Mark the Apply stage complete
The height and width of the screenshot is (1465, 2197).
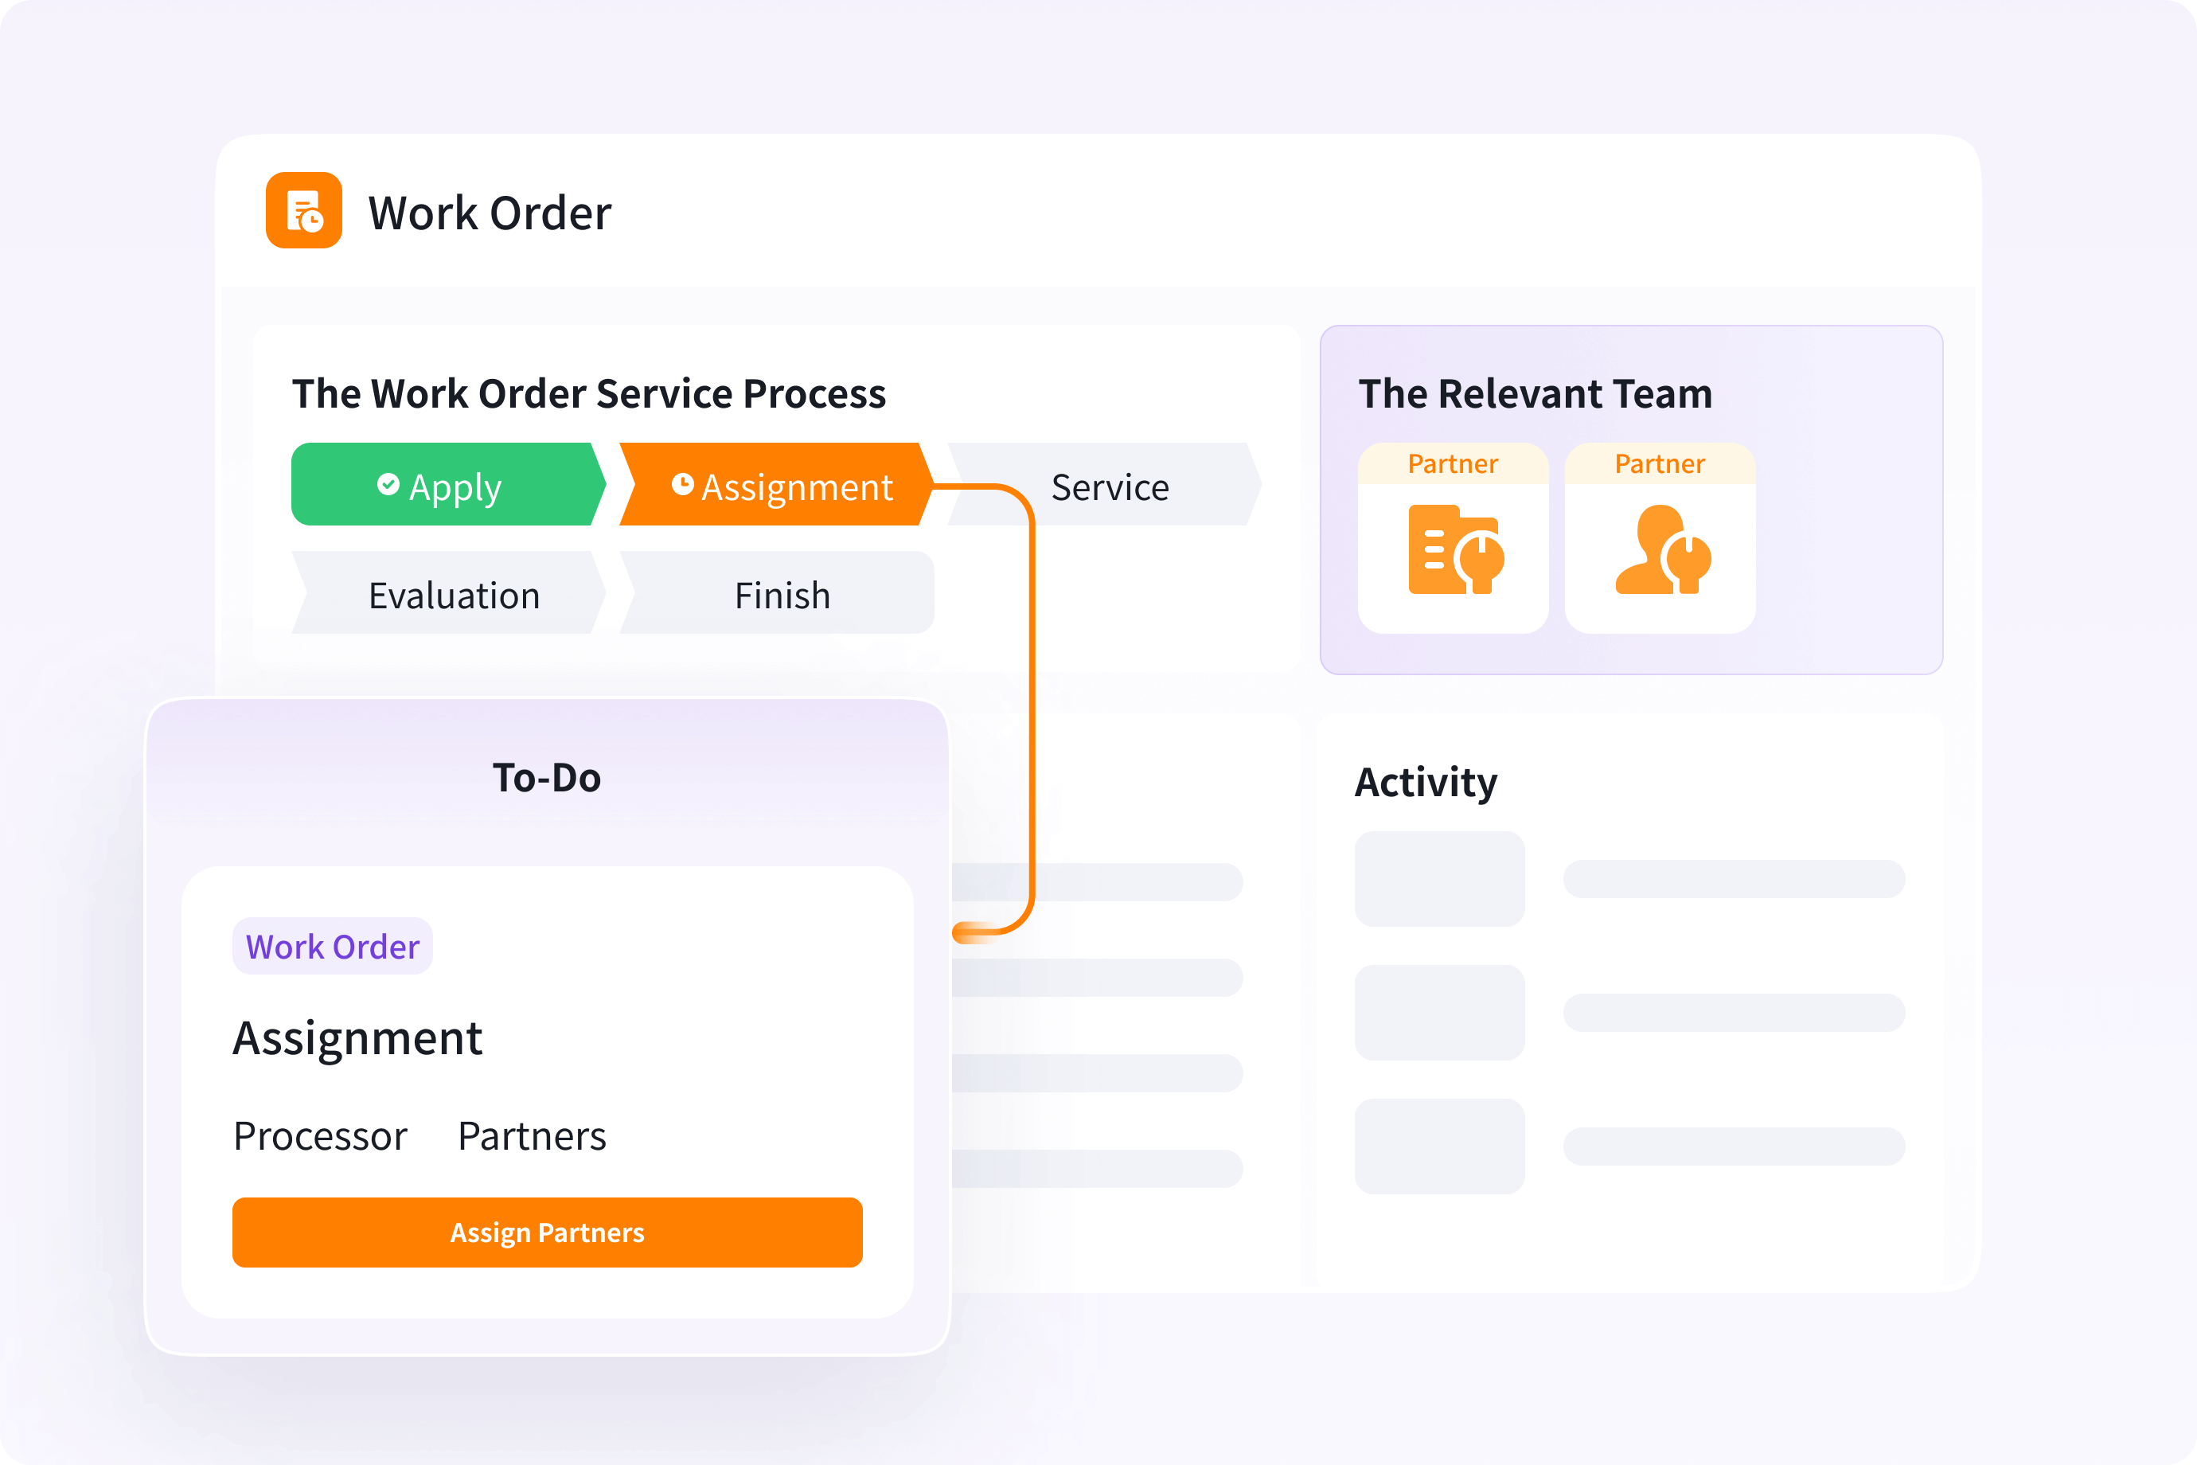click(447, 485)
